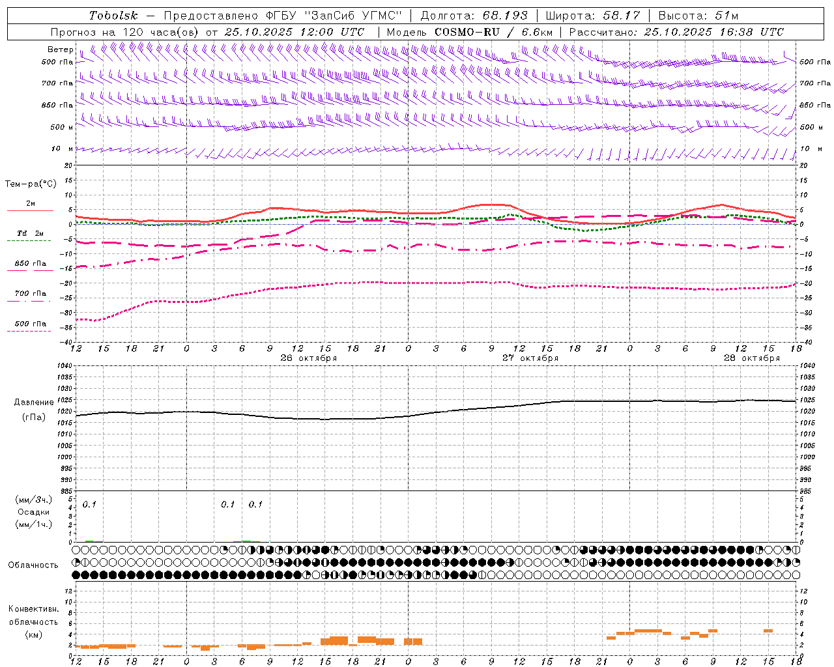
Task: Click the Конвективн. panel label
Action: pyautogui.click(x=33, y=609)
